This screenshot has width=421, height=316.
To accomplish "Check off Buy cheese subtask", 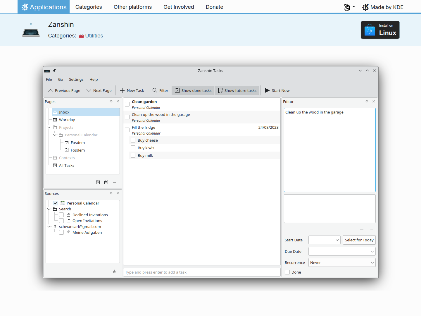I will (133, 140).
